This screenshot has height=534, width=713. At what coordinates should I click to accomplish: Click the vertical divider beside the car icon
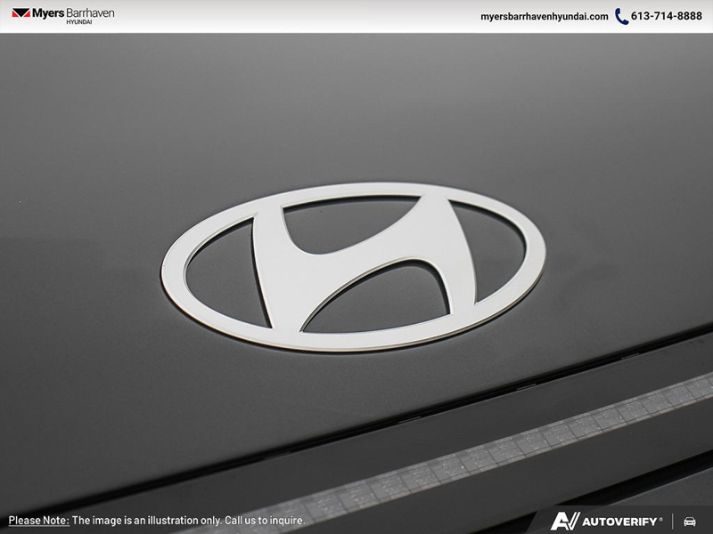[673, 521]
